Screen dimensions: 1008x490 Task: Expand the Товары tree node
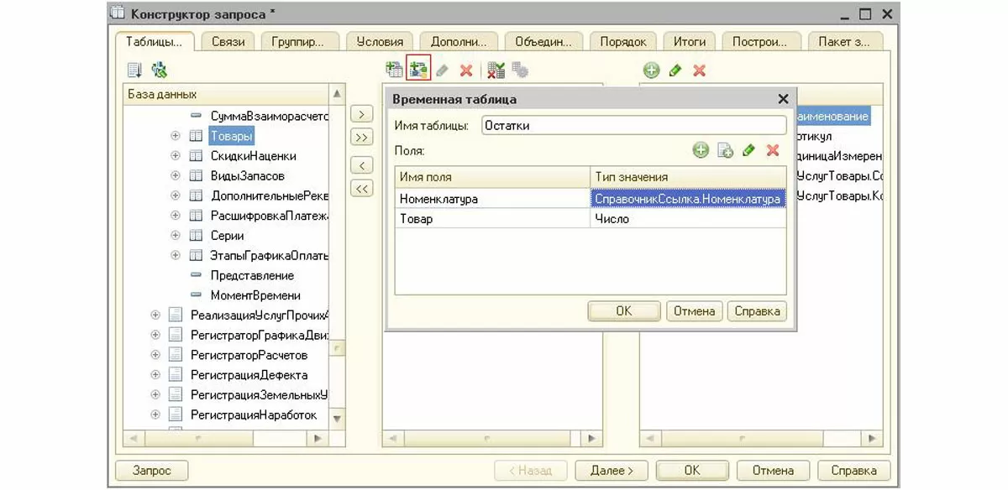coord(176,136)
